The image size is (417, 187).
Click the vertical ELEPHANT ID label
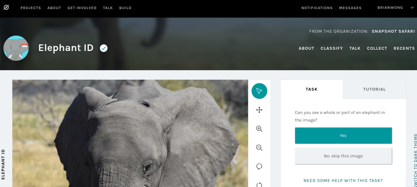tap(3, 164)
